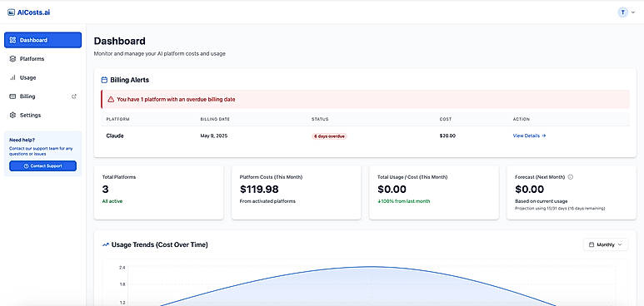This screenshot has width=644, height=306.
Task: Click the STATUS column header
Action: (320, 120)
